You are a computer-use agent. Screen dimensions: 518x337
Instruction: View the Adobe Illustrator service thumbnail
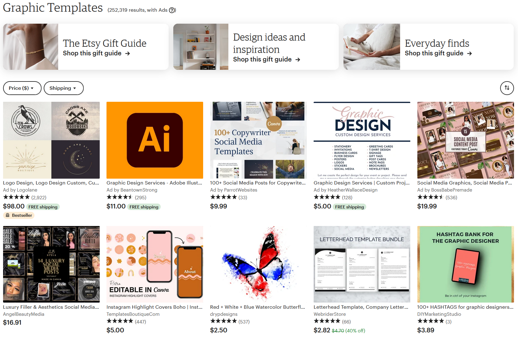click(155, 140)
